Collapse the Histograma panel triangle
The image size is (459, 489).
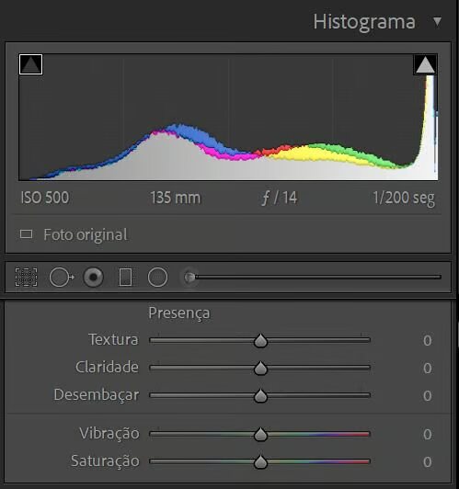[x=438, y=22]
